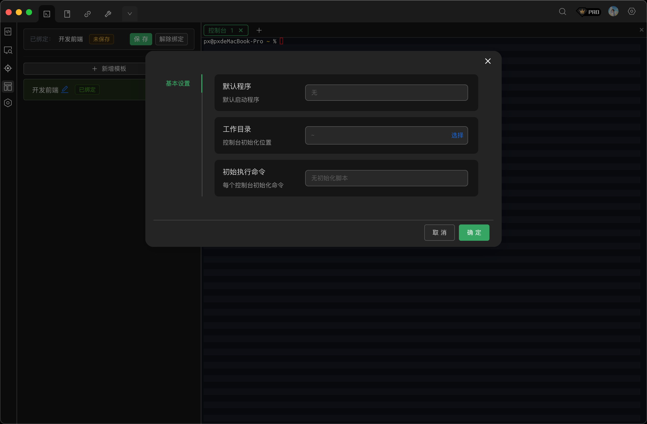Image resolution: width=647 pixels, height=424 pixels.
Task: Click the link chain icon in toolbar
Action: [x=88, y=14]
